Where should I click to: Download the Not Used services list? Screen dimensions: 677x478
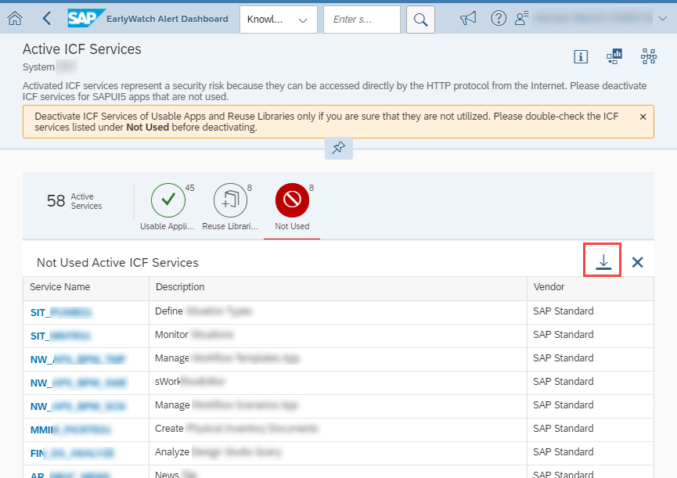point(603,261)
